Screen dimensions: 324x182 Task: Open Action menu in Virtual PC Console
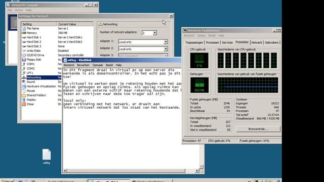[19, 10]
